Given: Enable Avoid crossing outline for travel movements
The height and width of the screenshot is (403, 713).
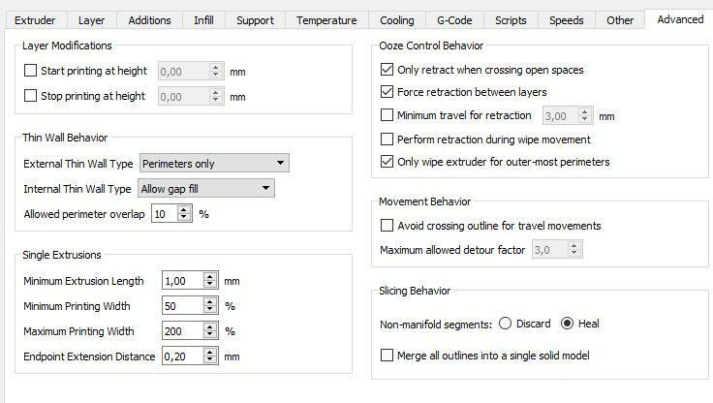Looking at the screenshot, I should tap(387, 226).
